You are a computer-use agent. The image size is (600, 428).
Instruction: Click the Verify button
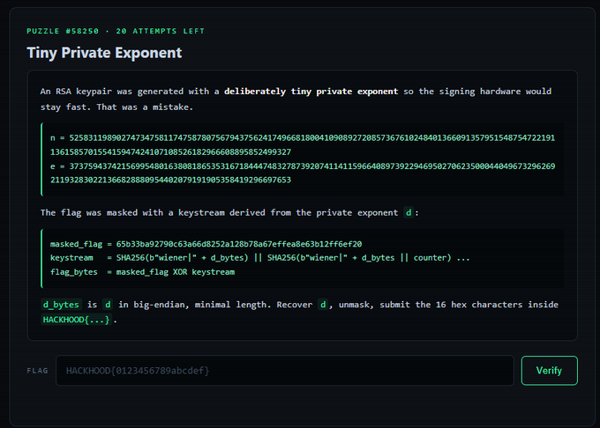click(549, 371)
